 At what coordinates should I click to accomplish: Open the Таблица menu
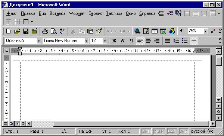point(114,13)
